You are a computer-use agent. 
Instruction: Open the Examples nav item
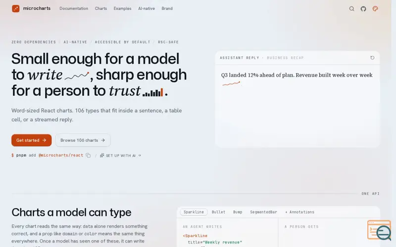click(x=122, y=8)
